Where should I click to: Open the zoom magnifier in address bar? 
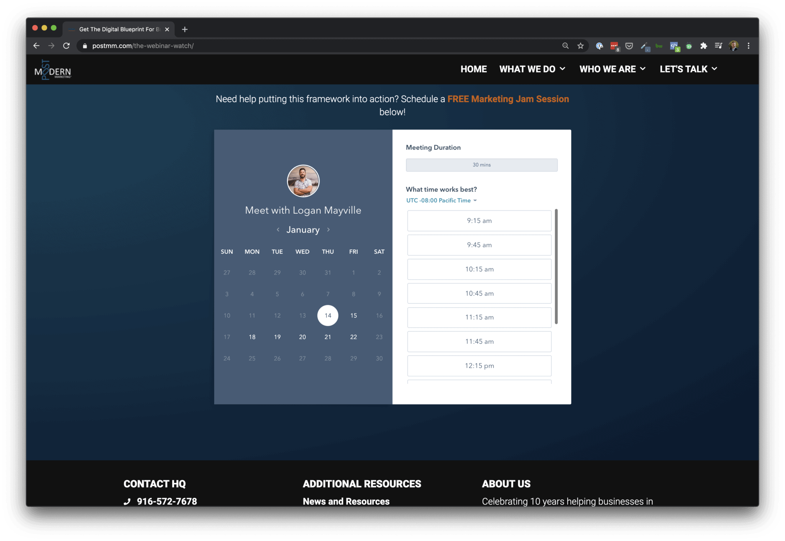tap(565, 46)
